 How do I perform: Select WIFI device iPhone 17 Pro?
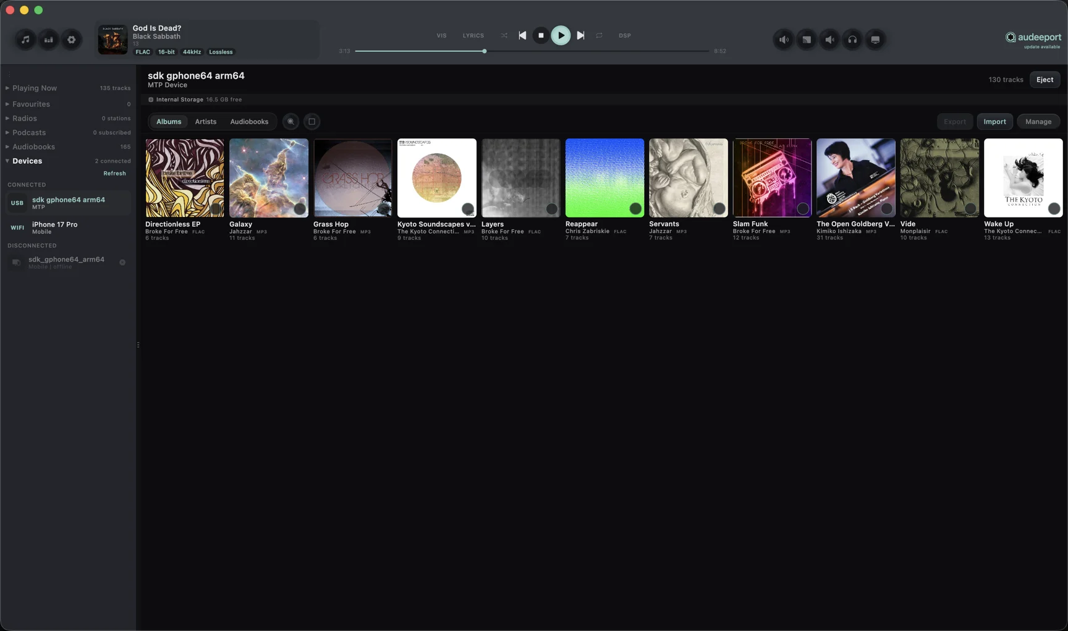[68, 227]
